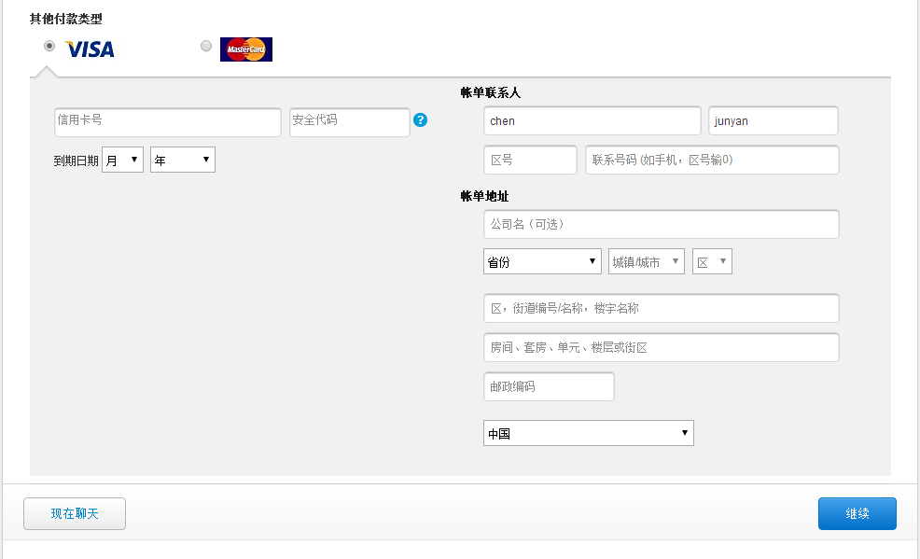Click the blue 继续 continue button

[x=857, y=514]
